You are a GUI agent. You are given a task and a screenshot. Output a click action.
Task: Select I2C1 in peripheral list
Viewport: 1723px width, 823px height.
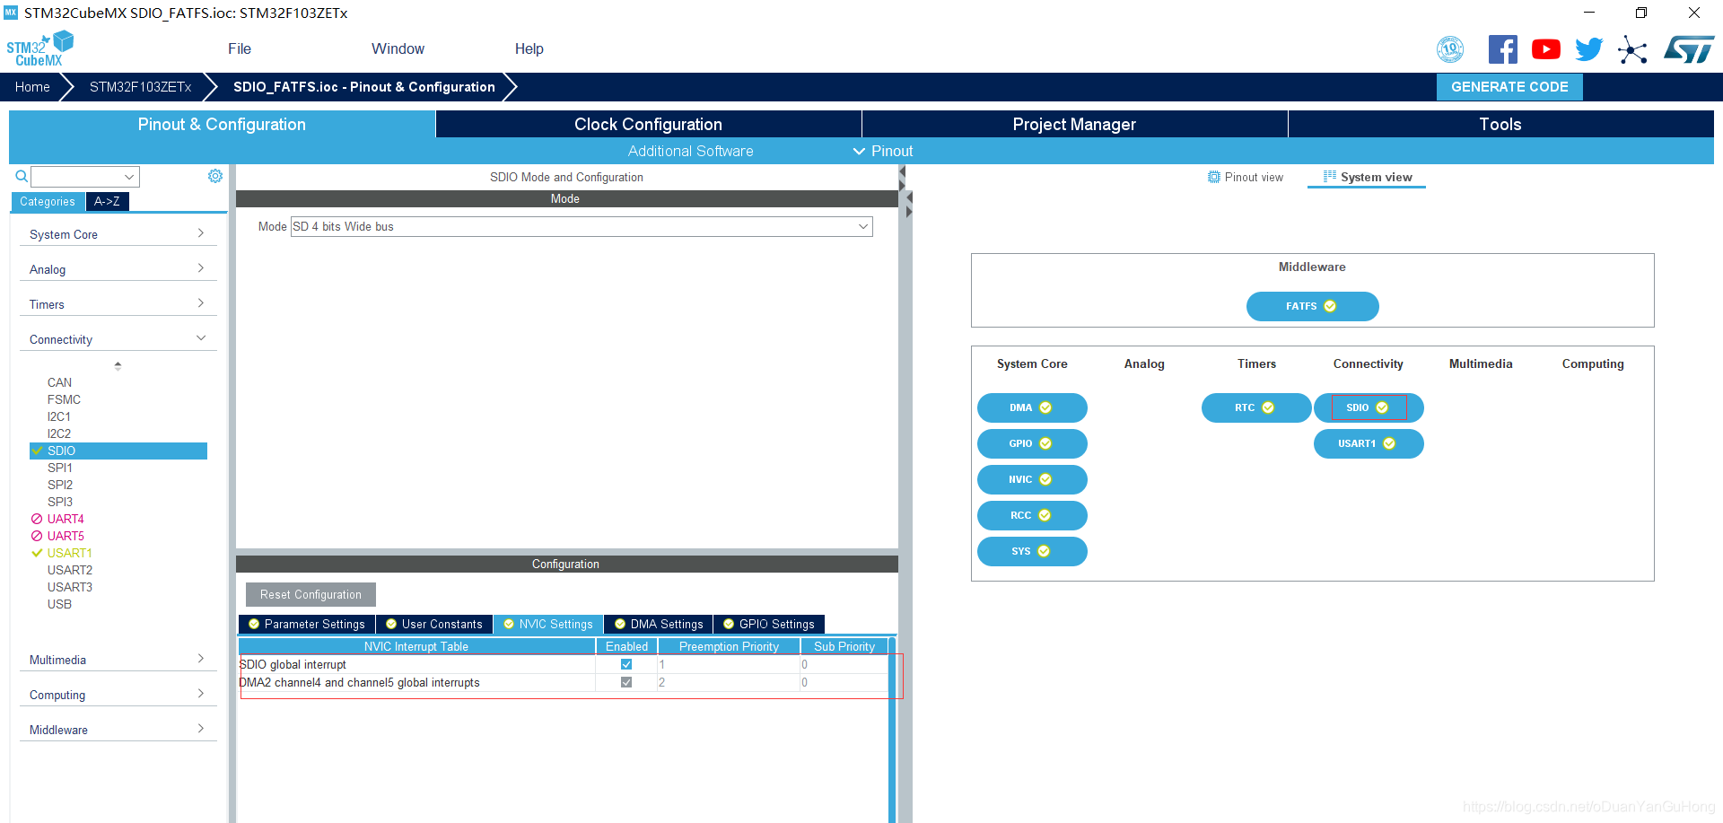59,416
